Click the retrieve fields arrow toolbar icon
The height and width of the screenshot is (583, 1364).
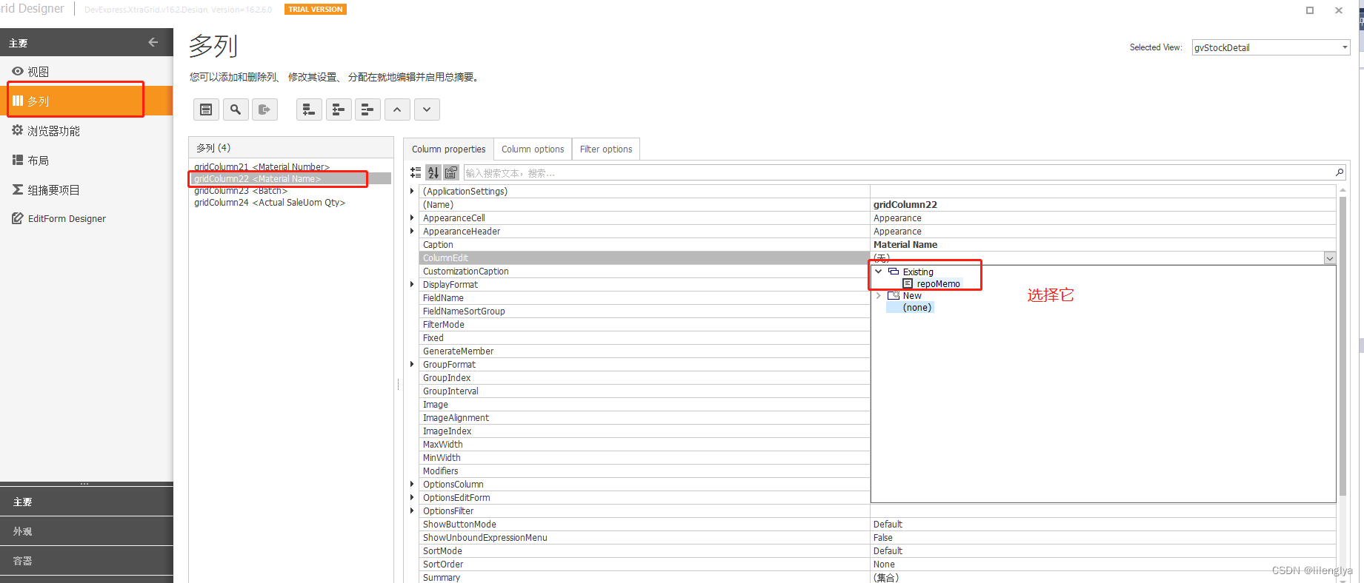tap(265, 109)
